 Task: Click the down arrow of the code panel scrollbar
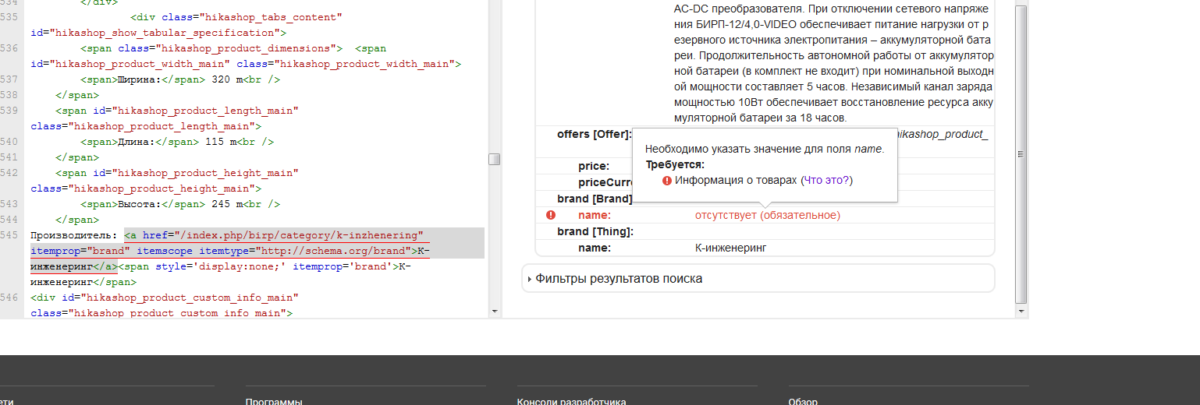(494, 311)
